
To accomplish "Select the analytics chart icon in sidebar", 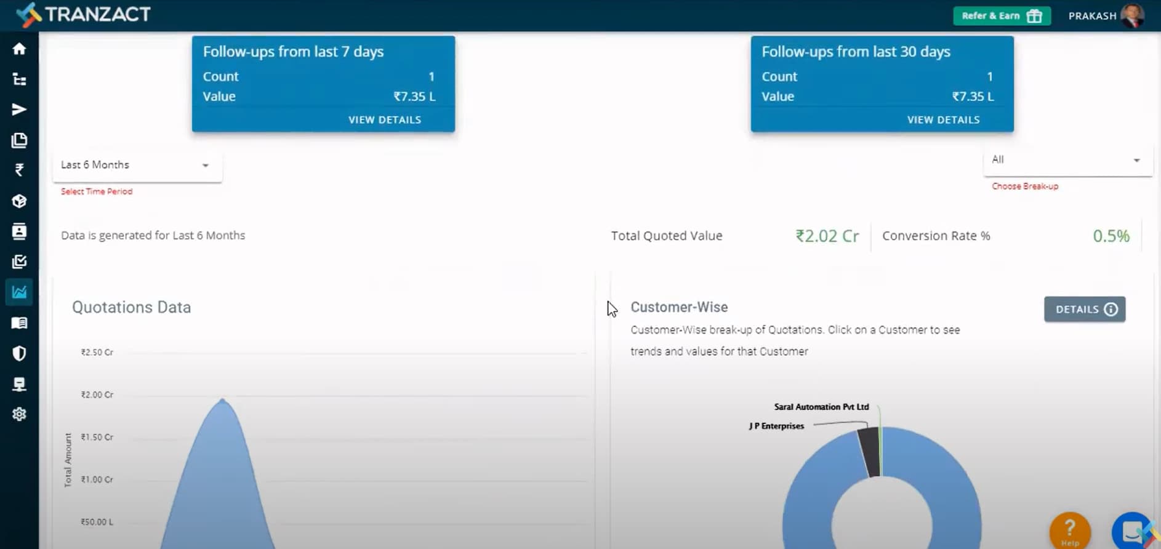I will [x=19, y=292].
